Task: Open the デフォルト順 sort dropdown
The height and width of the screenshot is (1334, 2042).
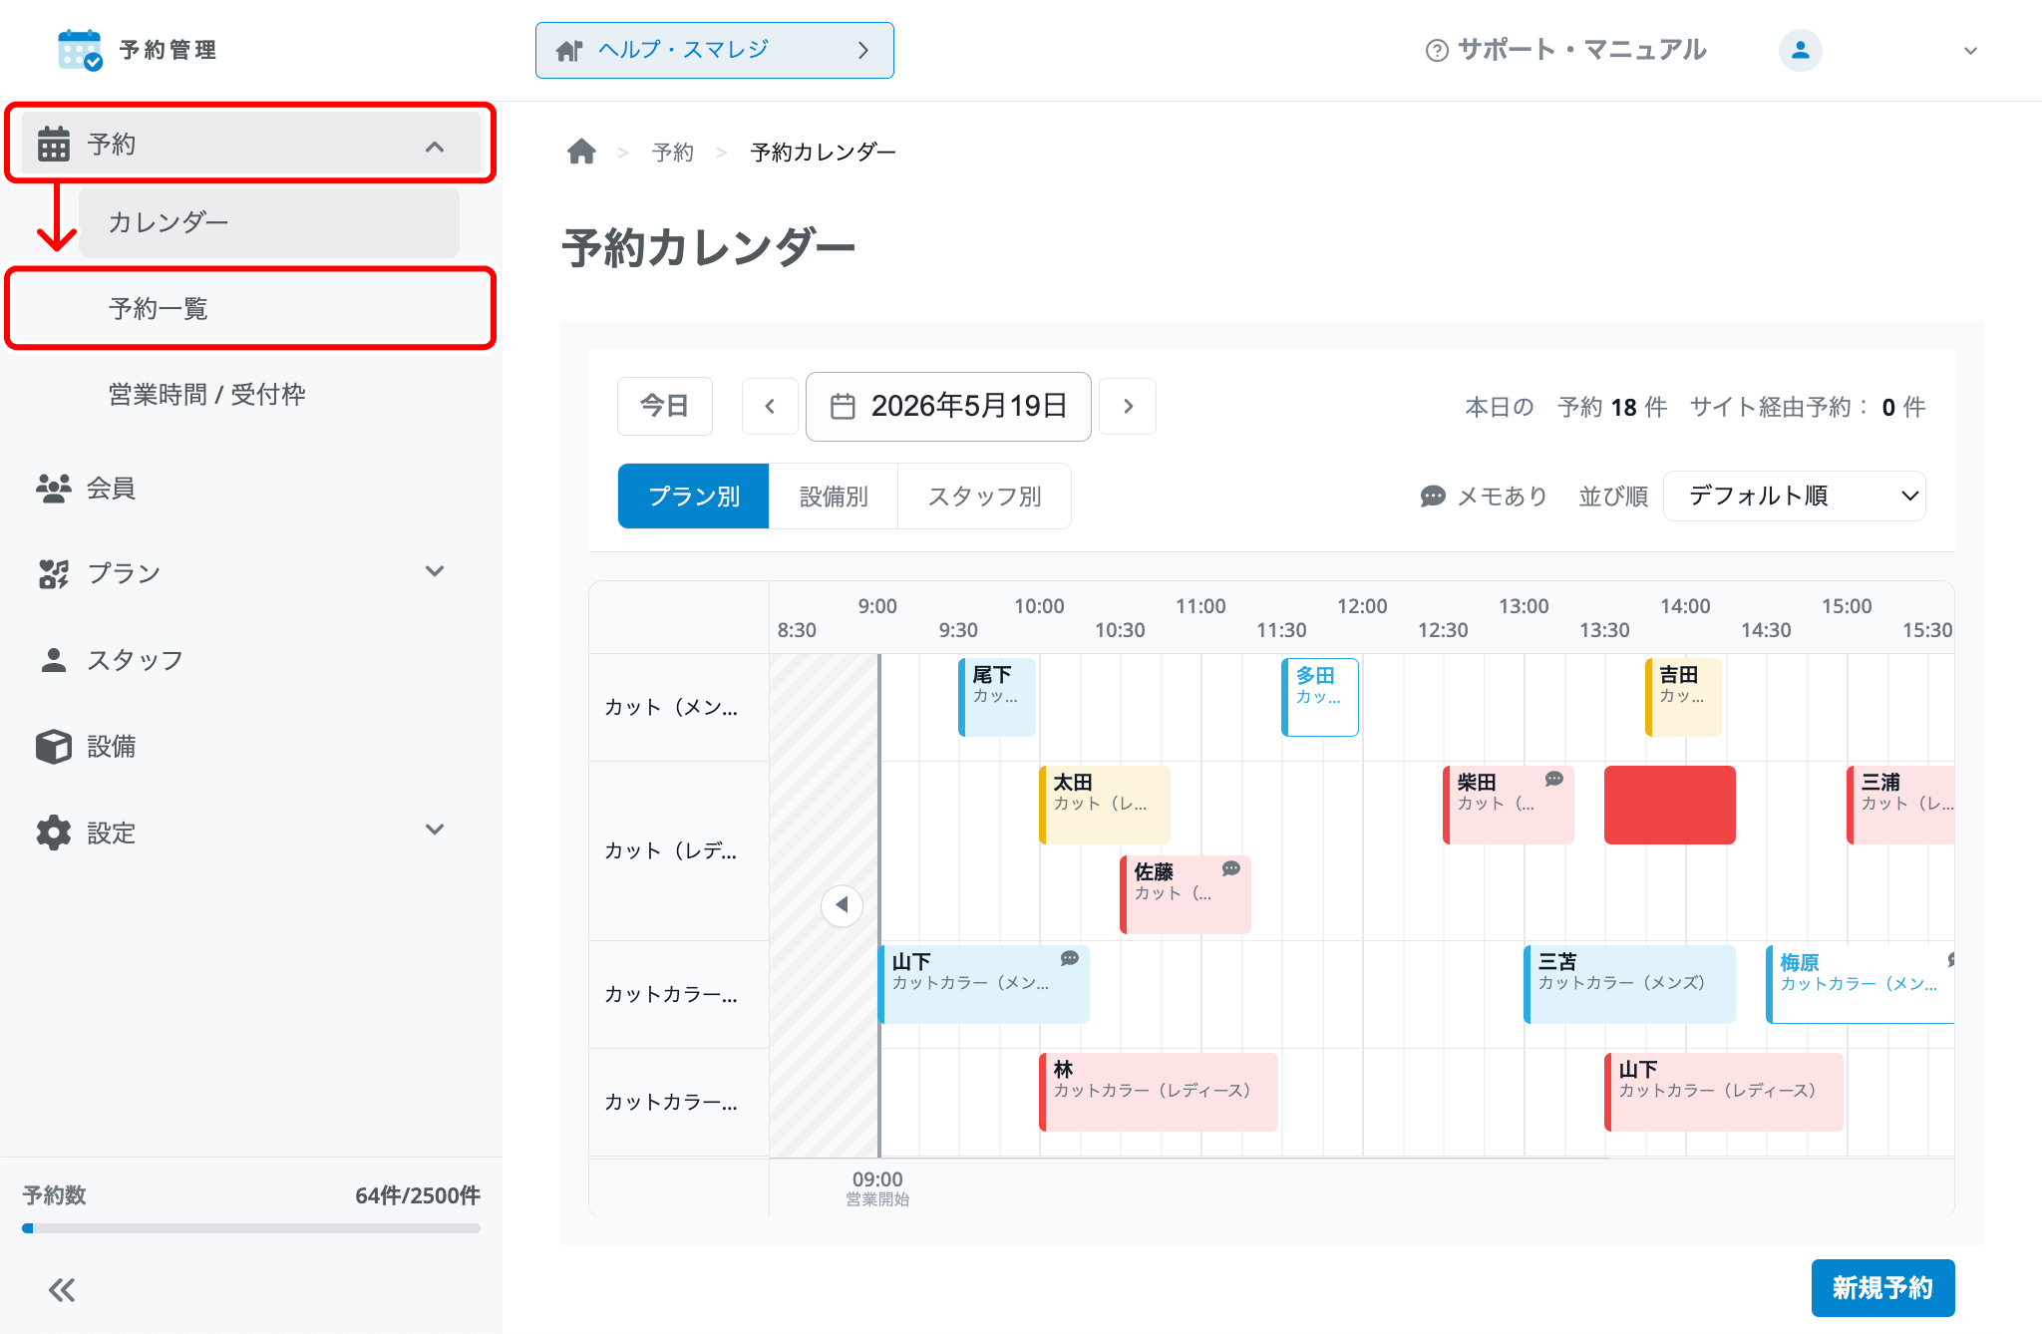Action: (1795, 496)
